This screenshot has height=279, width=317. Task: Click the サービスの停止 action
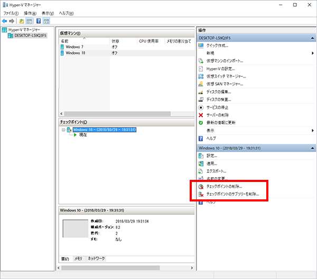pyautogui.click(x=217, y=108)
